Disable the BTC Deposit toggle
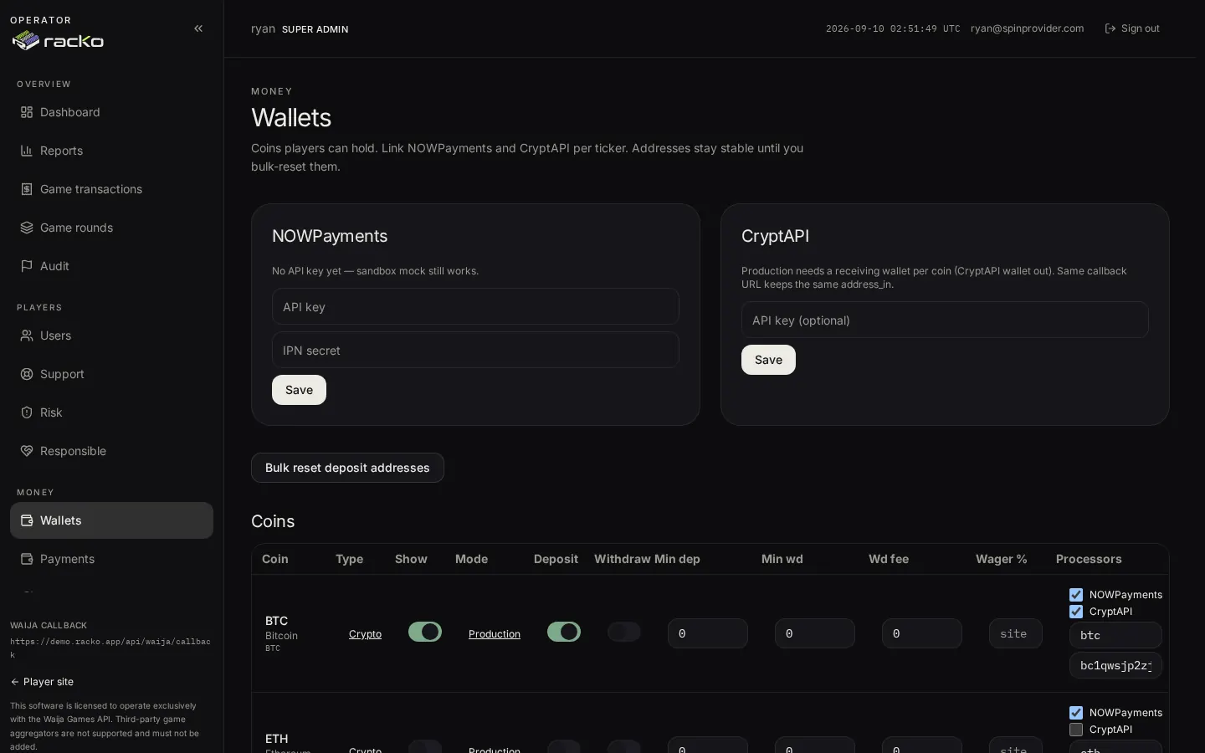This screenshot has width=1205, height=753. [x=564, y=632]
